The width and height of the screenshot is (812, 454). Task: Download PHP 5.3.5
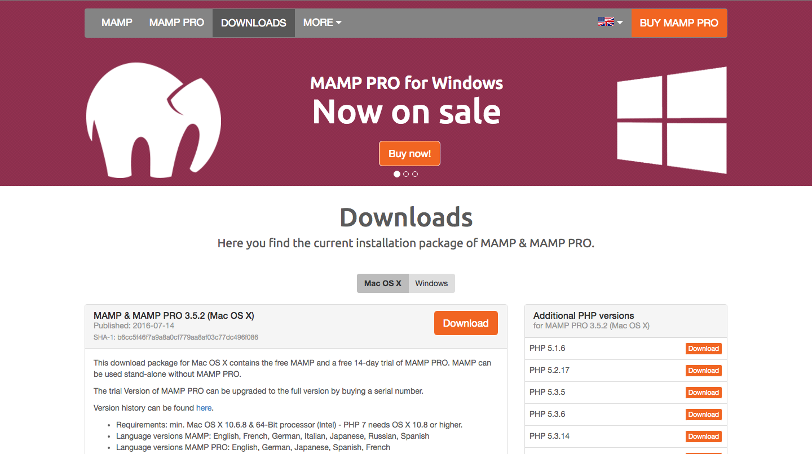(x=703, y=393)
